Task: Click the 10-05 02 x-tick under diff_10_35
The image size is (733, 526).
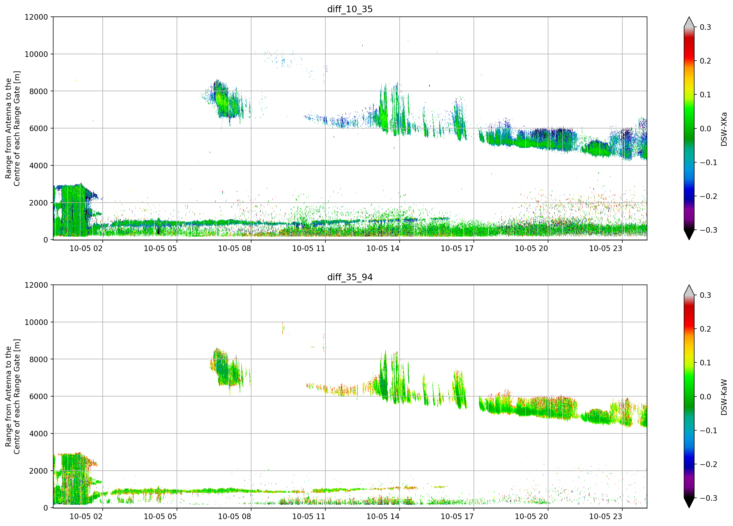Action: coord(86,248)
